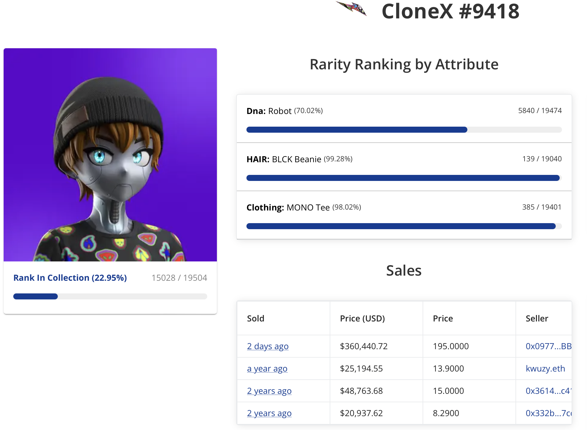Open seller kwuzy.eth profile
This screenshot has width=587, height=430.
click(545, 368)
